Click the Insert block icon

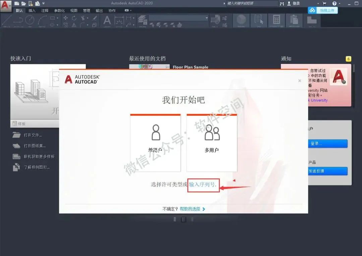[216, 20]
